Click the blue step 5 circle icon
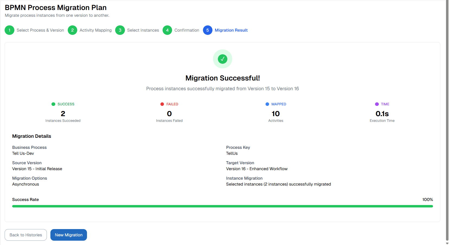Image resolution: width=449 pixels, height=245 pixels. click(x=208, y=30)
